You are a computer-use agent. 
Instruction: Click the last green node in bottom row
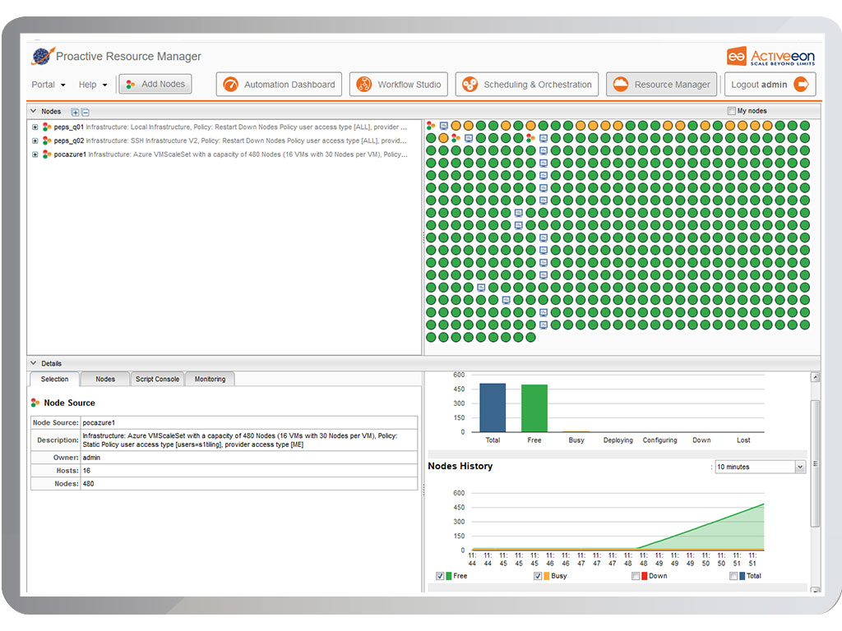click(530, 337)
